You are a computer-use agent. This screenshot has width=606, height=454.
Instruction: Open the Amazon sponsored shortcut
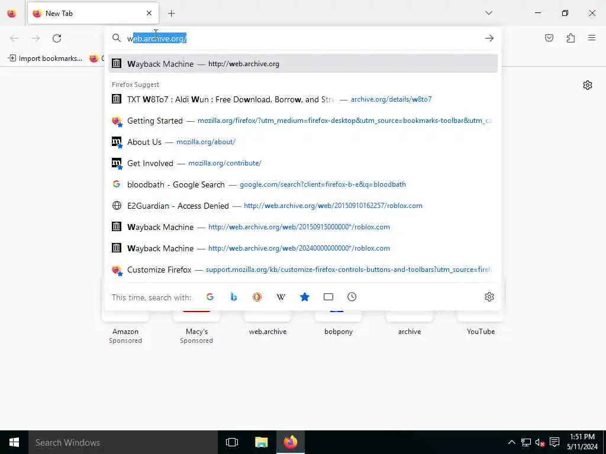coord(125,327)
